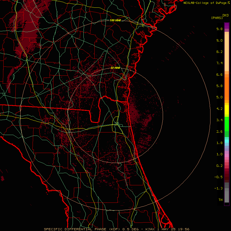Click the '50 NMI' range ring label
The height and width of the screenshot is (231, 231).
[x=115, y=68]
